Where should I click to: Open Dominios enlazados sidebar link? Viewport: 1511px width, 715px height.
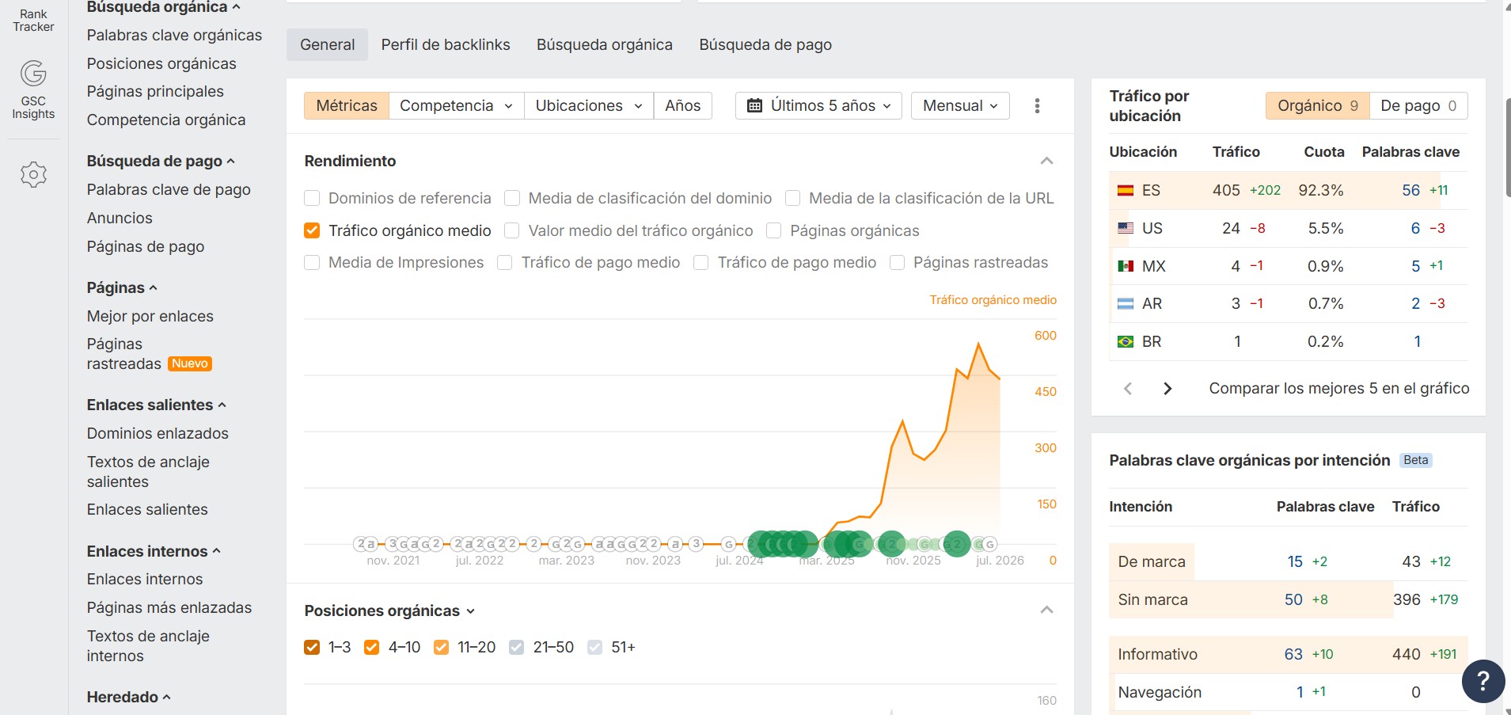click(x=158, y=433)
